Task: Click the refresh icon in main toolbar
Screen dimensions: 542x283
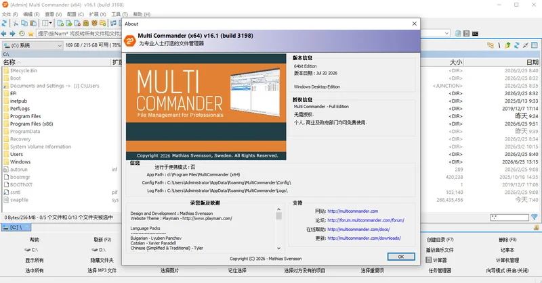Action: pos(5,24)
